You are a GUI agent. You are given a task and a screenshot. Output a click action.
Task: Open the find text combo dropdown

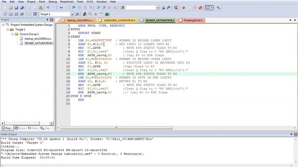tap(158, 8)
